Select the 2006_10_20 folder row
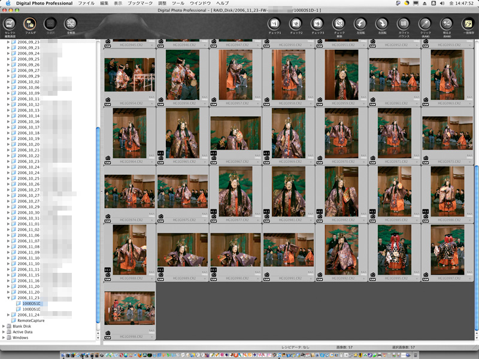 click(x=28, y=144)
